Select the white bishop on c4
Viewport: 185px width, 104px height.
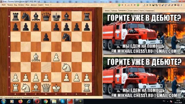pyautogui.click(x=36, y=57)
